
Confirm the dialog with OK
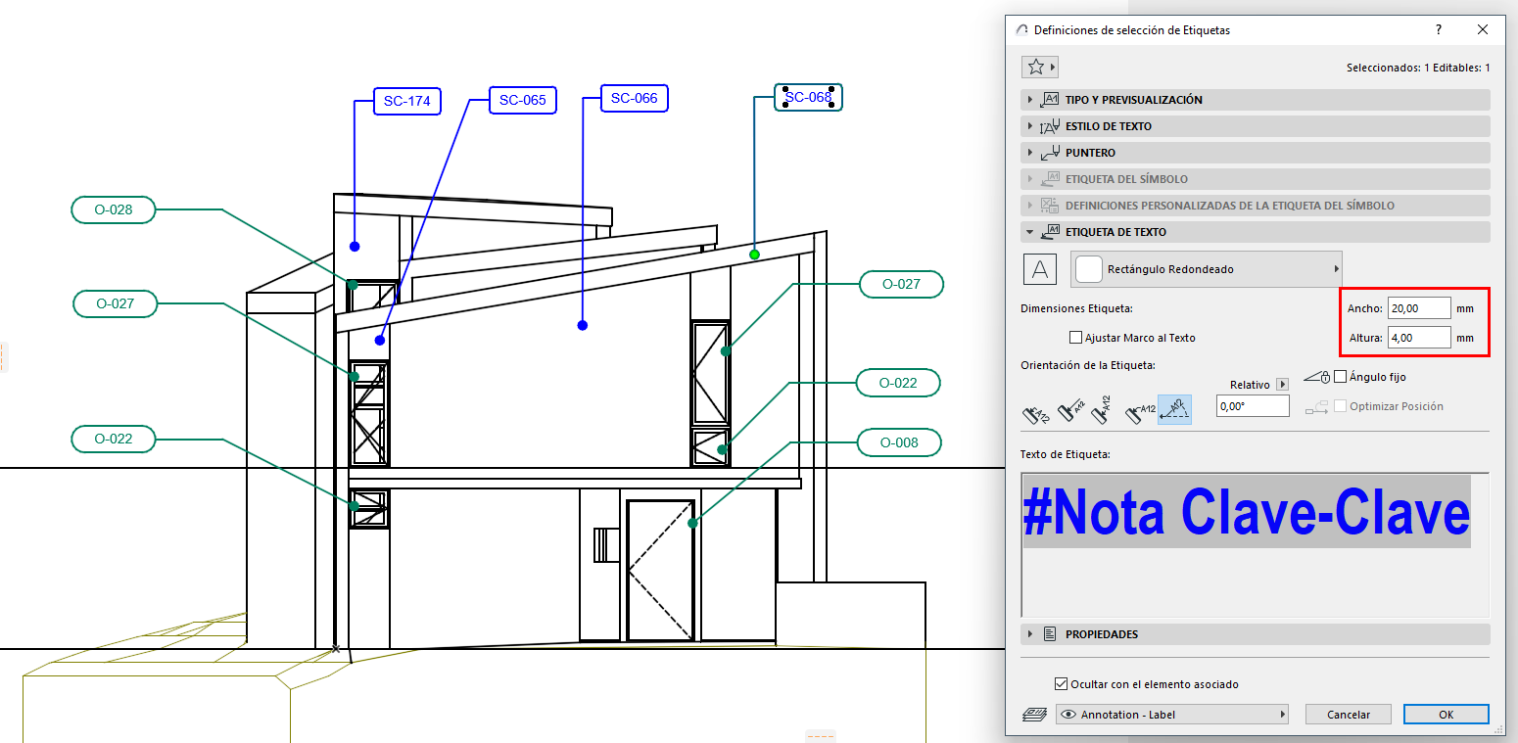pos(1447,715)
